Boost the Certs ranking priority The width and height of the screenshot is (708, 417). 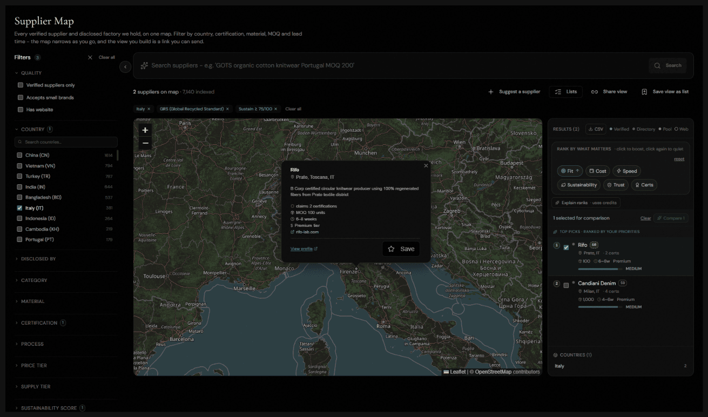(x=644, y=185)
